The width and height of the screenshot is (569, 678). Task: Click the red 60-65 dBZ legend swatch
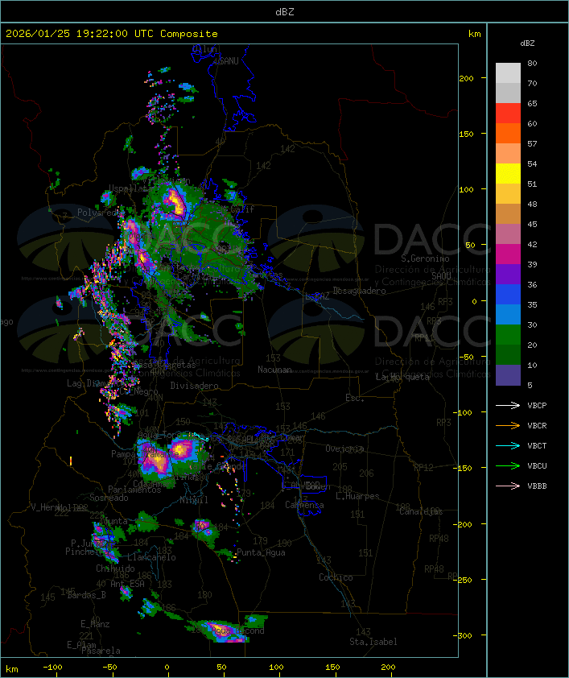[508, 114]
